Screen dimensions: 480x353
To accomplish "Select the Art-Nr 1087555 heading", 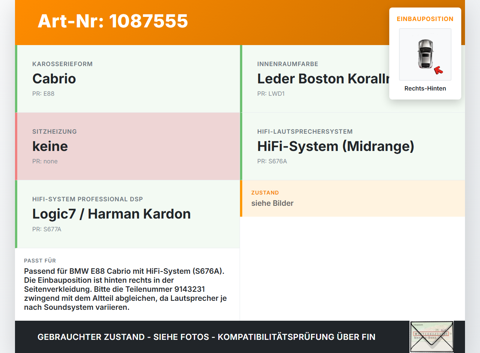I will (112, 21).
